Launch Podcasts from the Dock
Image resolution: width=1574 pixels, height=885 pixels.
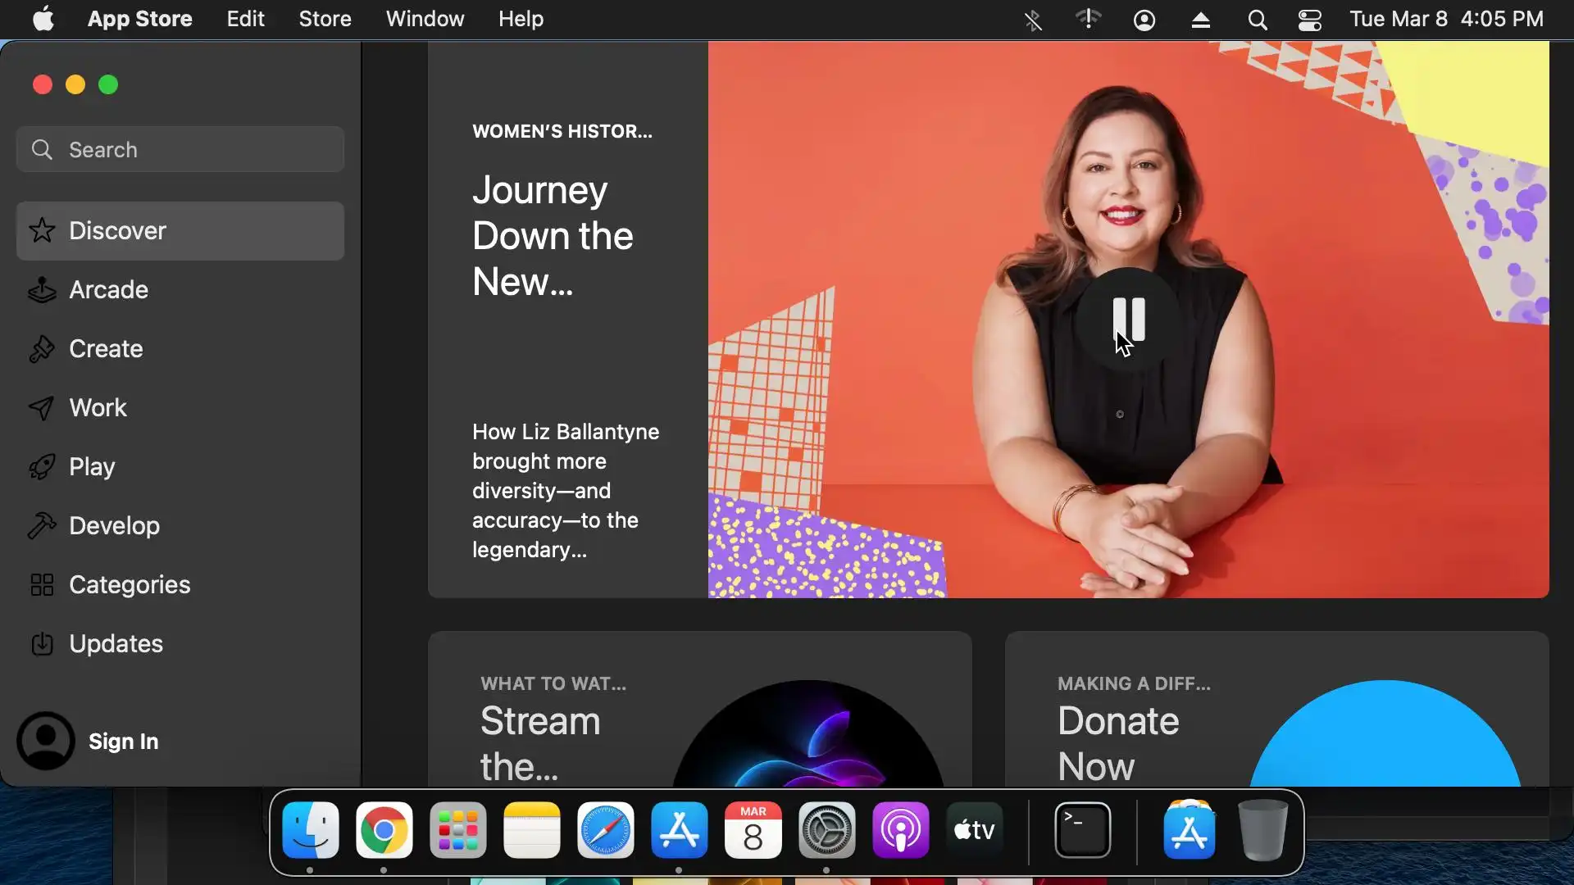coord(900,831)
